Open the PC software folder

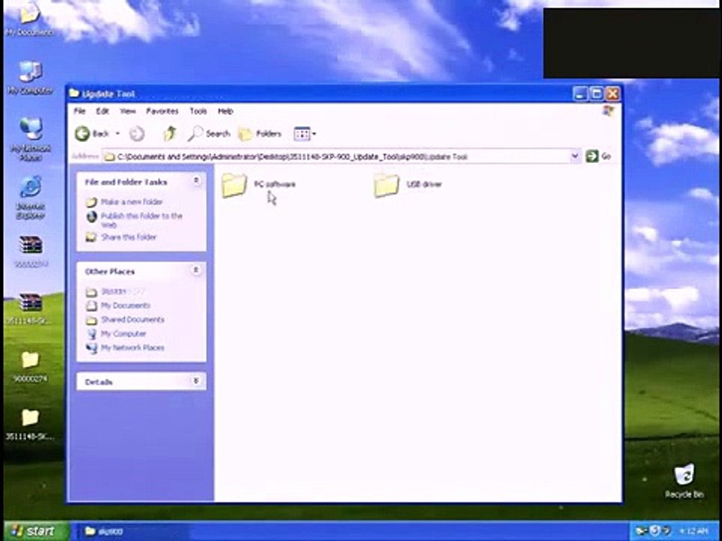tap(258, 185)
